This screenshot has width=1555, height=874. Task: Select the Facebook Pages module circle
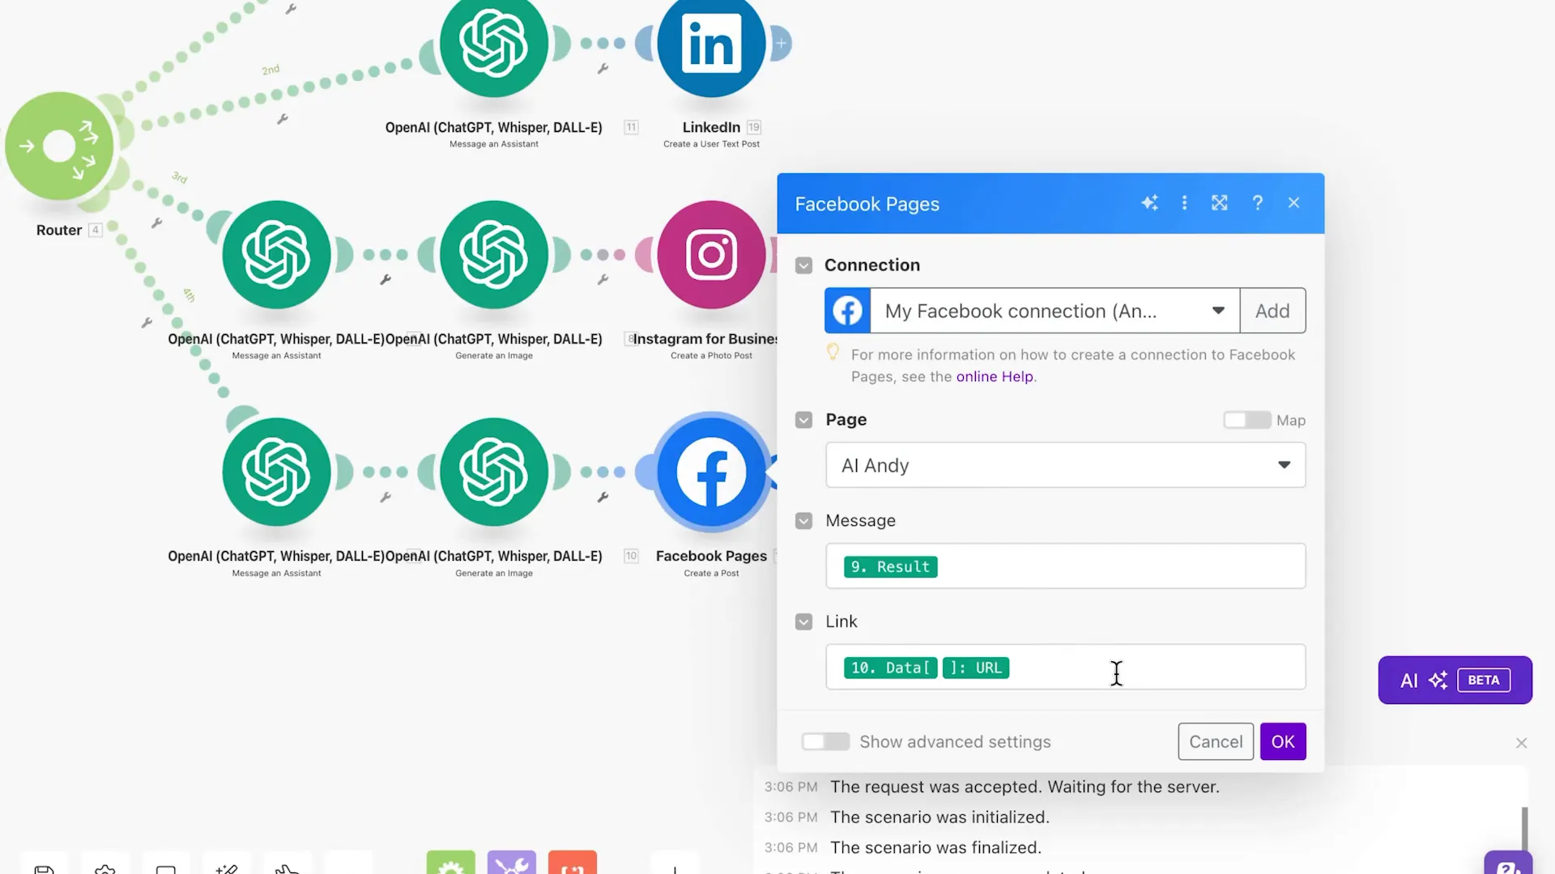711,472
